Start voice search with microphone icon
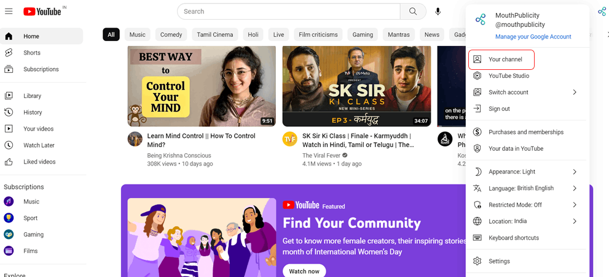The width and height of the screenshot is (609, 277). point(438,11)
